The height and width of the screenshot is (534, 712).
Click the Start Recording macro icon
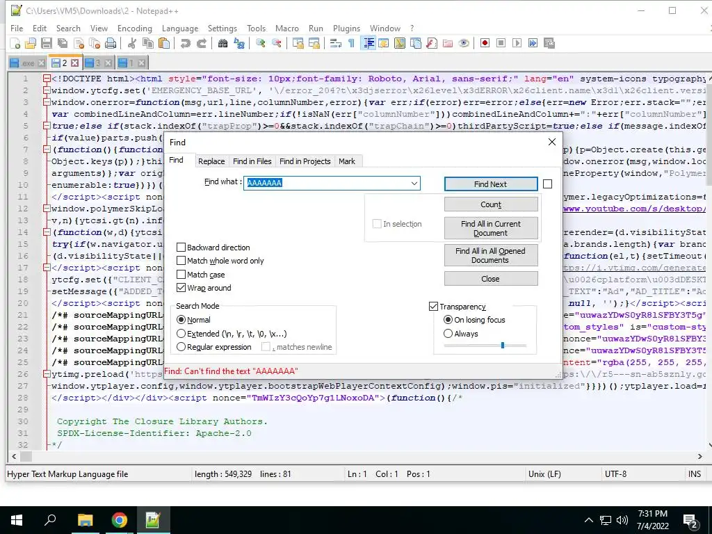485,43
